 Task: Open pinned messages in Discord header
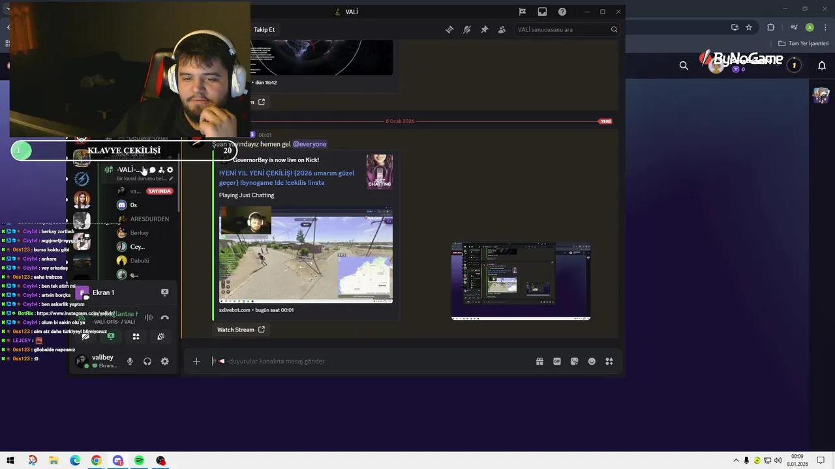484,29
